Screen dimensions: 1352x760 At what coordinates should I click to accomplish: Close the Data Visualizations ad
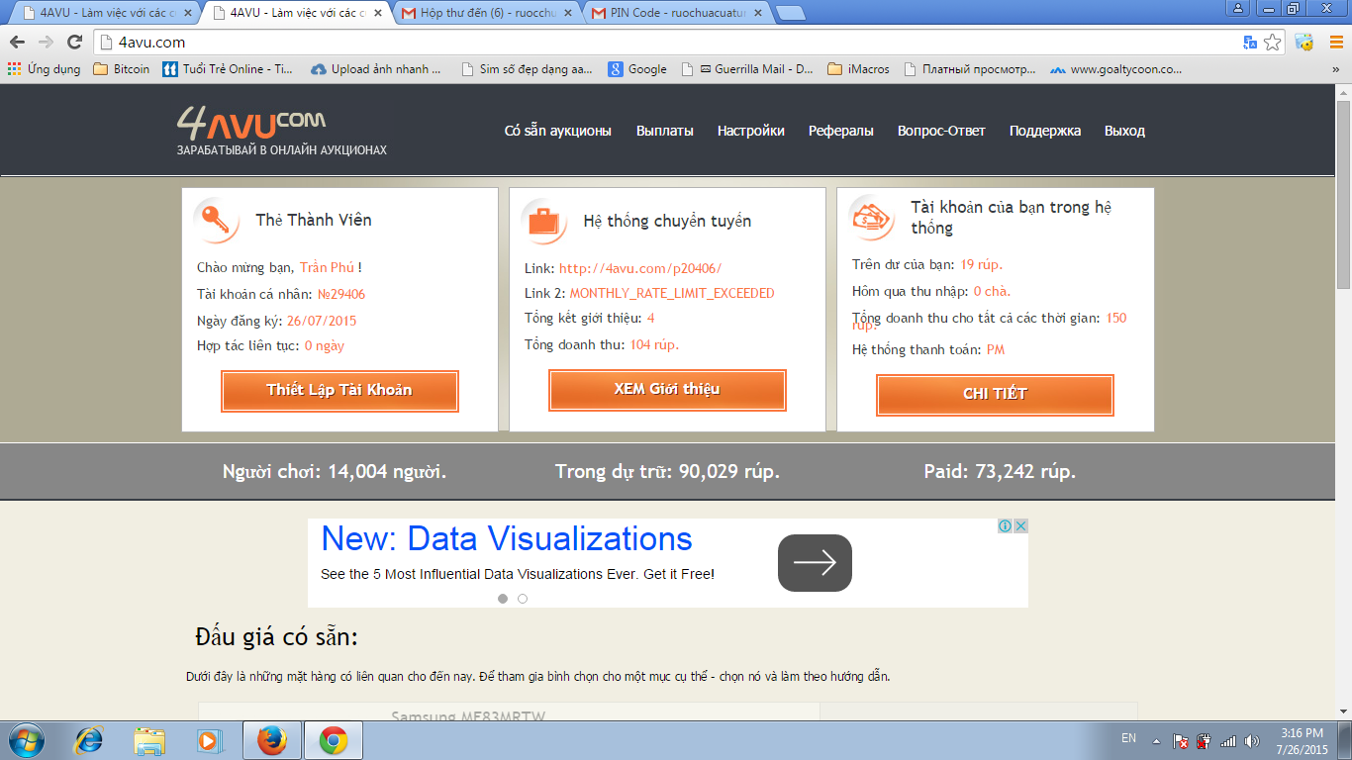point(1020,526)
